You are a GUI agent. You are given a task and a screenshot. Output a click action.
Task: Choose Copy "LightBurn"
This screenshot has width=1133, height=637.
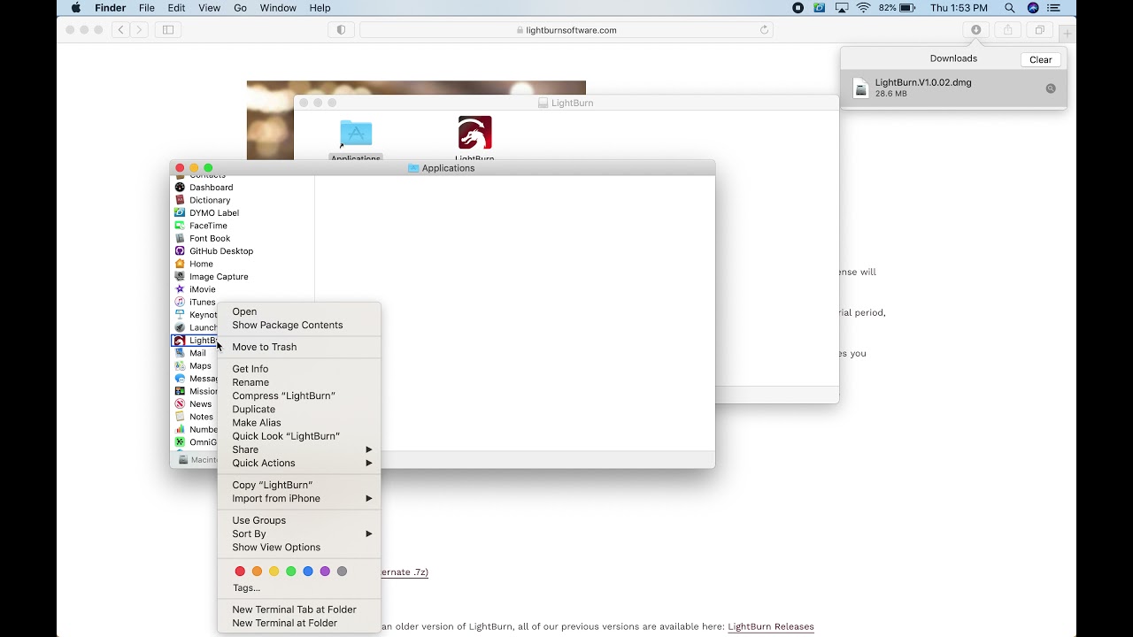click(299, 485)
